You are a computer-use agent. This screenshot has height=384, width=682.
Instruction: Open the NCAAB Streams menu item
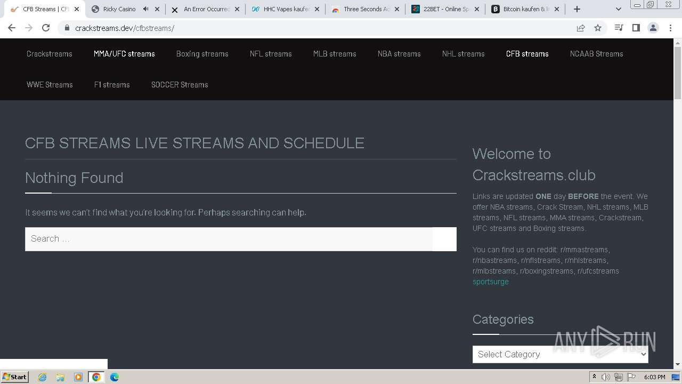click(x=597, y=54)
